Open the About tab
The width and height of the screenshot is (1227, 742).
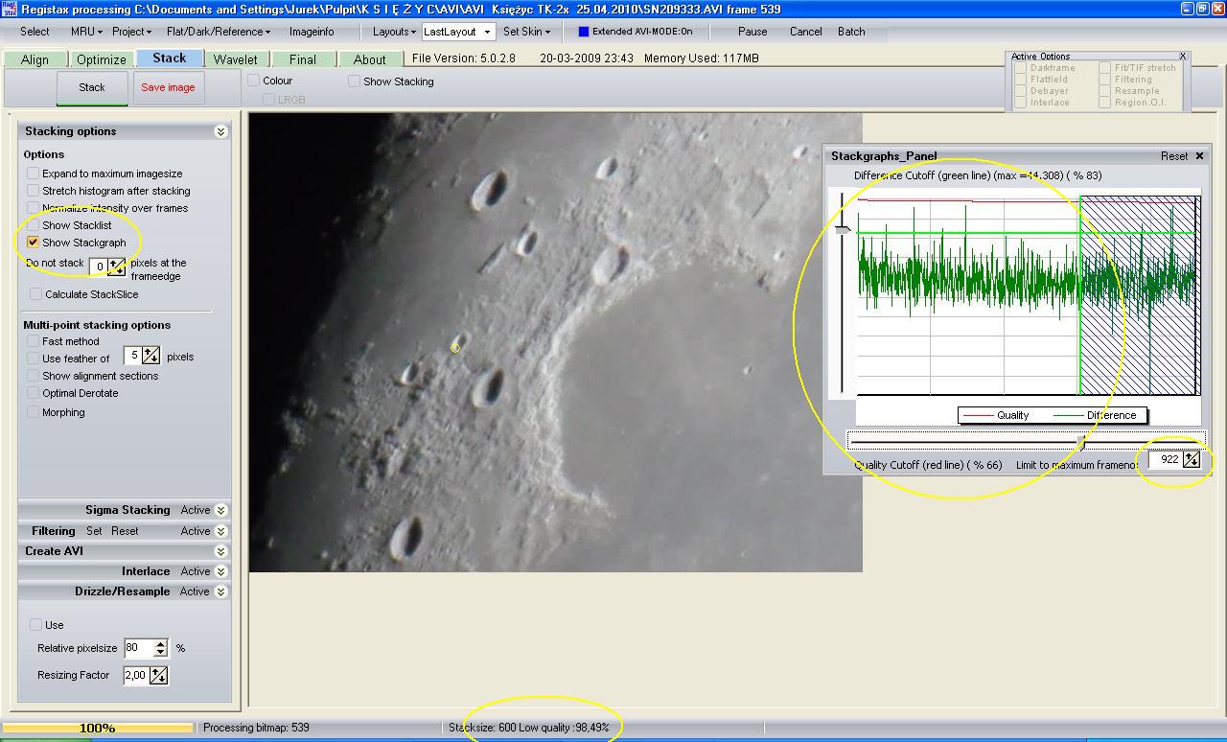369,59
